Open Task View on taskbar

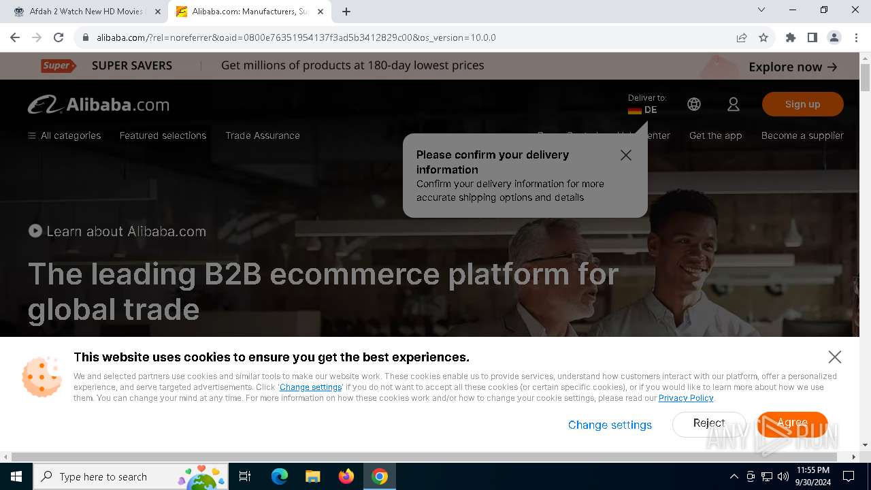click(245, 476)
